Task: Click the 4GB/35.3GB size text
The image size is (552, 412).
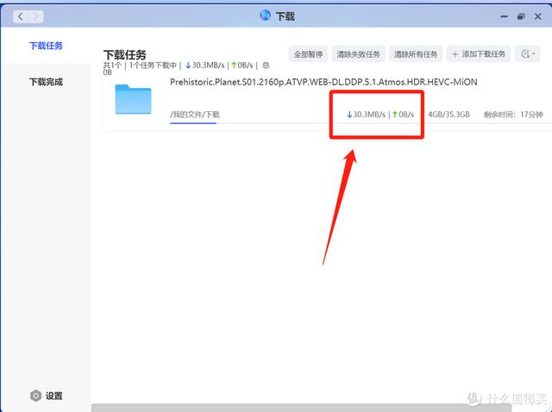Action: (x=448, y=115)
